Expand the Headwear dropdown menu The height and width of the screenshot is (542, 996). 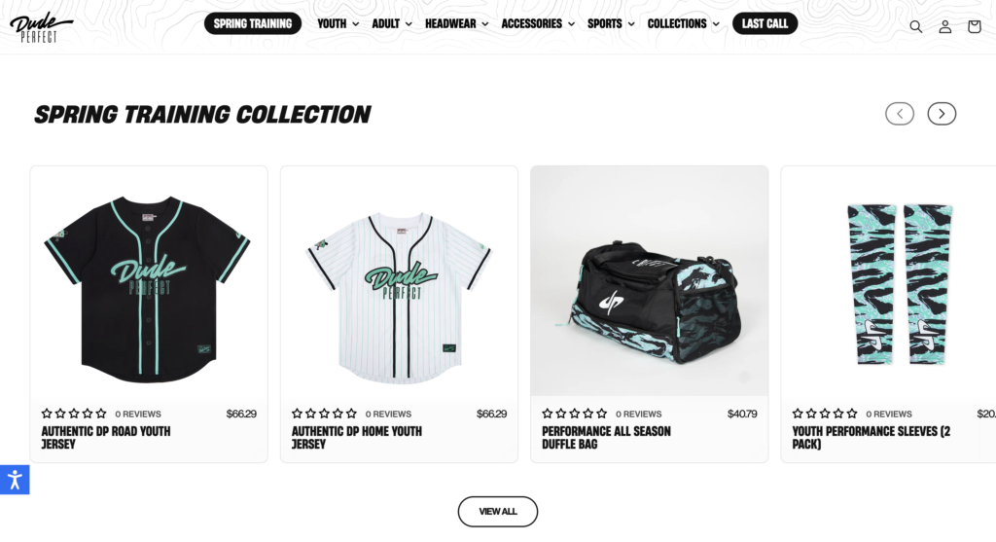click(457, 23)
